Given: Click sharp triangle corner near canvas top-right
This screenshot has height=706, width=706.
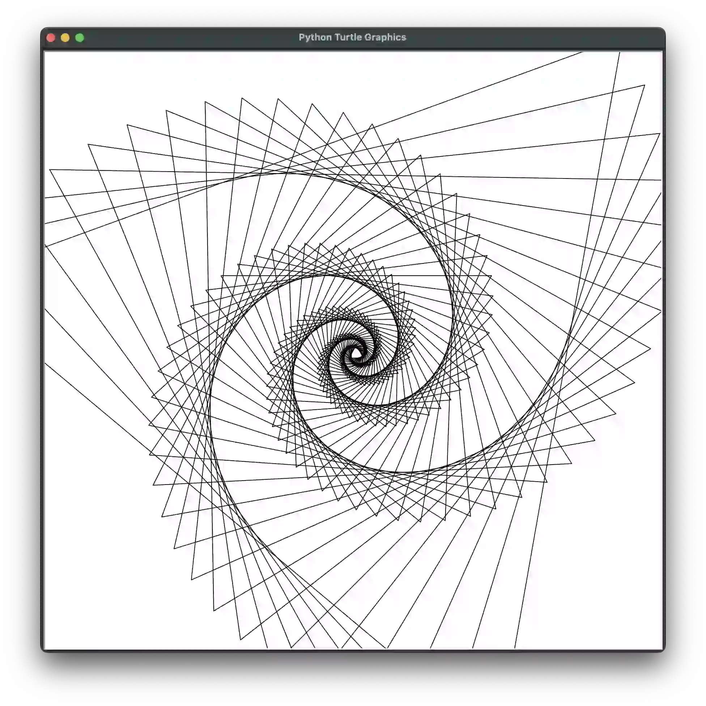Looking at the screenshot, I should pyautogui.click(x=644, y=86).
